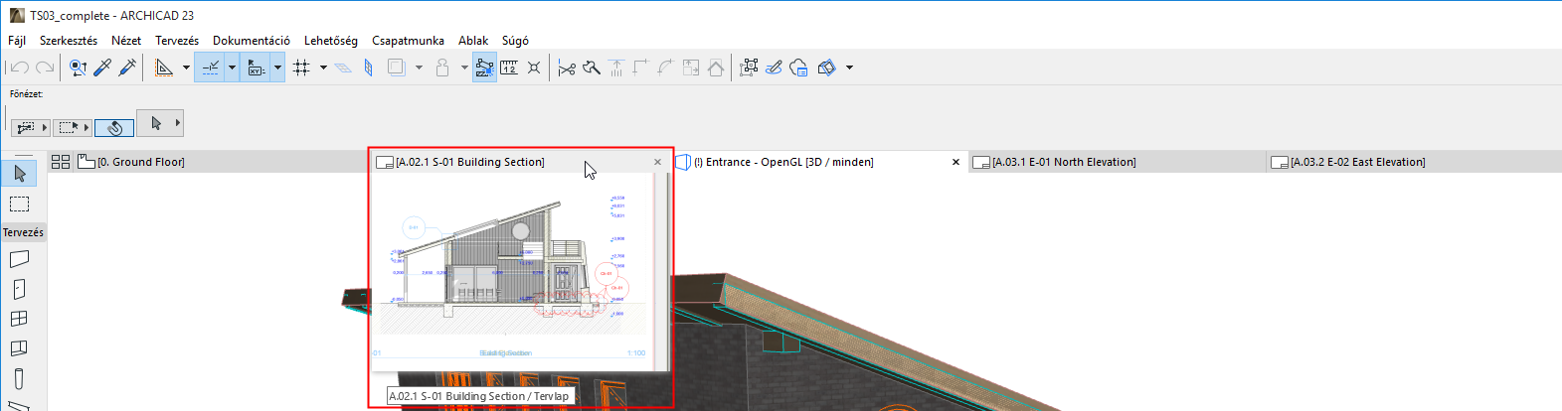Toggle the magnetic quick selection button

(x=114, y=127)
